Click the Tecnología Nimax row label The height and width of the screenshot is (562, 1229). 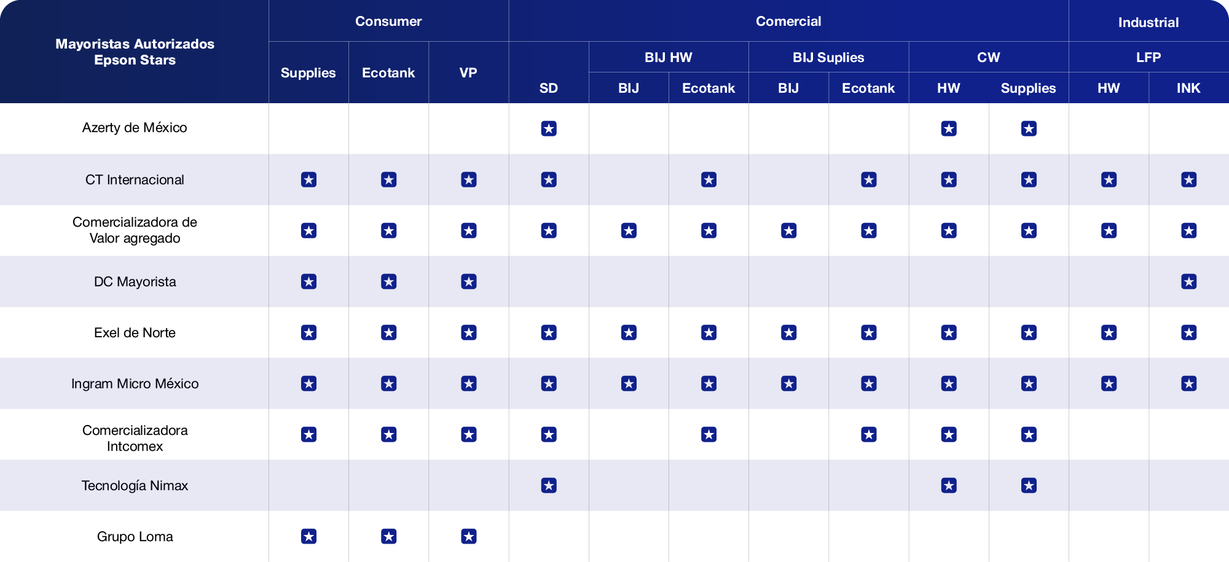tap(135, 485)
